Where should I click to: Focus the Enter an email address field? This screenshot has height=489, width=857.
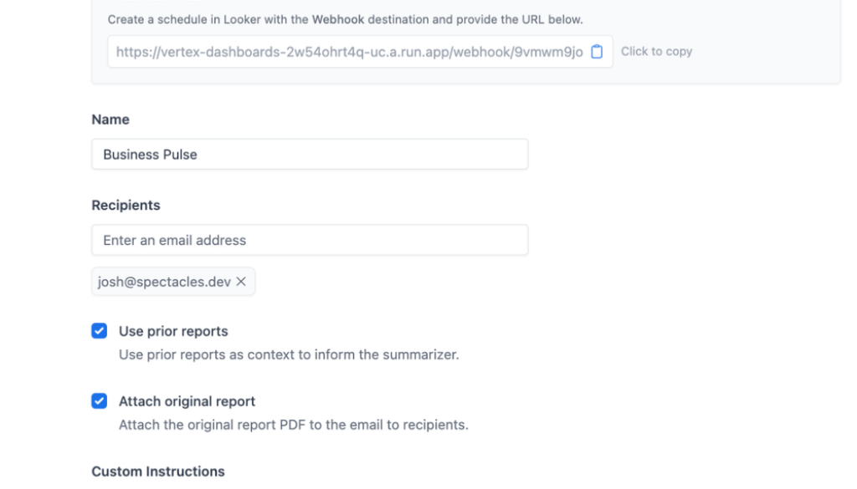(310, 240)
